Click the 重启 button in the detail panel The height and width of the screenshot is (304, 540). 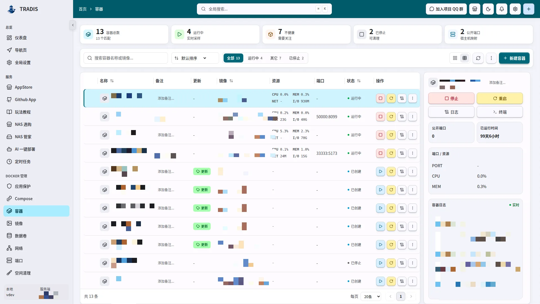coord(500,98)
